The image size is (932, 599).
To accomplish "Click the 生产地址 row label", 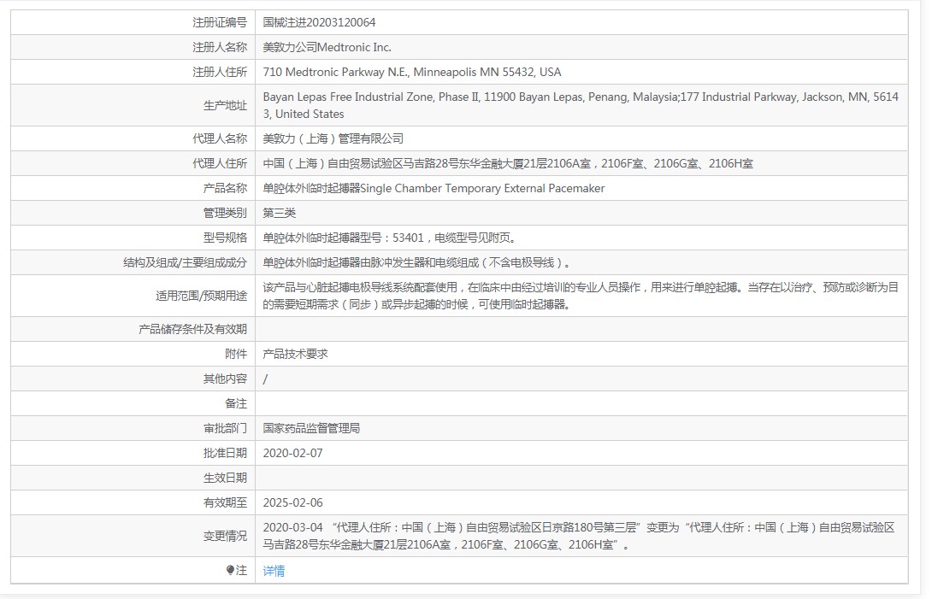I will [x=225, y=105].
